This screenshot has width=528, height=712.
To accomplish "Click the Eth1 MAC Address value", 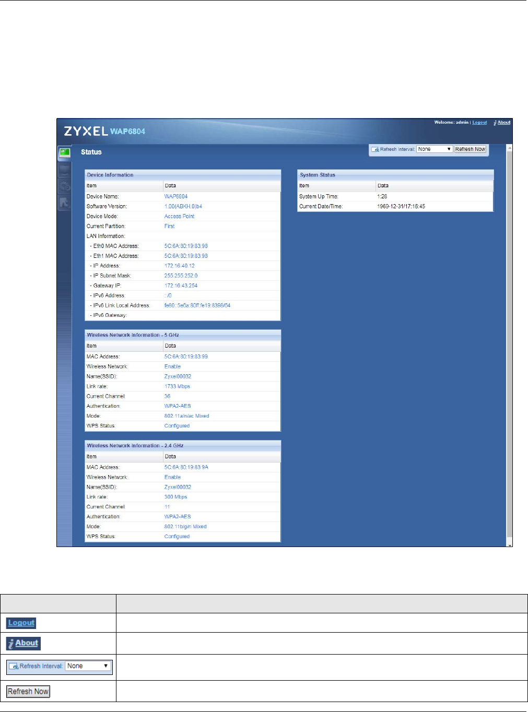I will click(x=186, y=256).
